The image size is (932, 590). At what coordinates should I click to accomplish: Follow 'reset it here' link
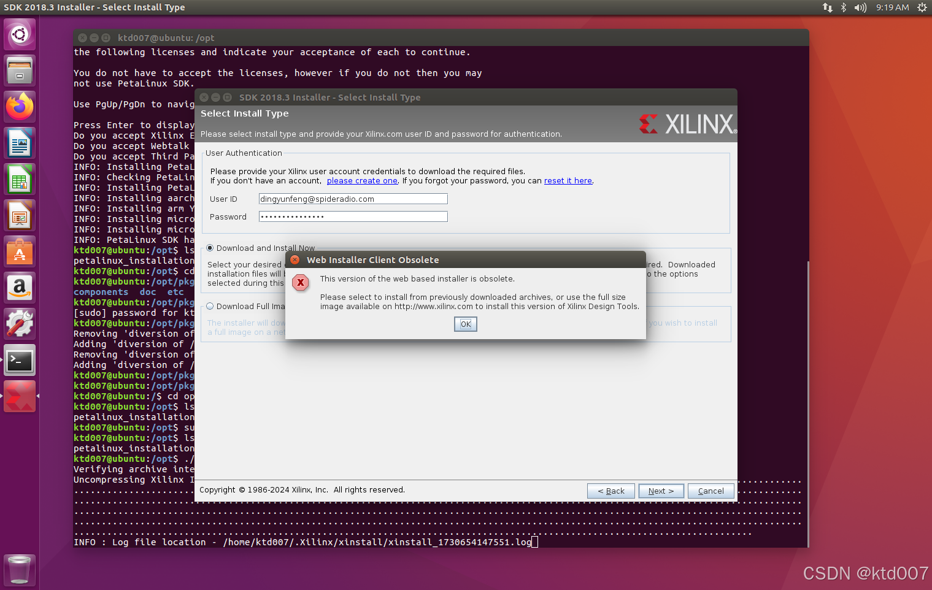(x=568, y=181)
